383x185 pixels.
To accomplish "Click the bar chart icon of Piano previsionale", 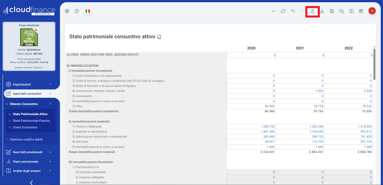I will point(8,161).
